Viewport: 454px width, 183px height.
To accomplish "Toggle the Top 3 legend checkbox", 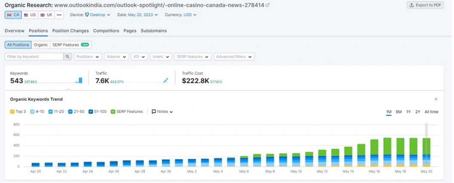I will 12,112.
